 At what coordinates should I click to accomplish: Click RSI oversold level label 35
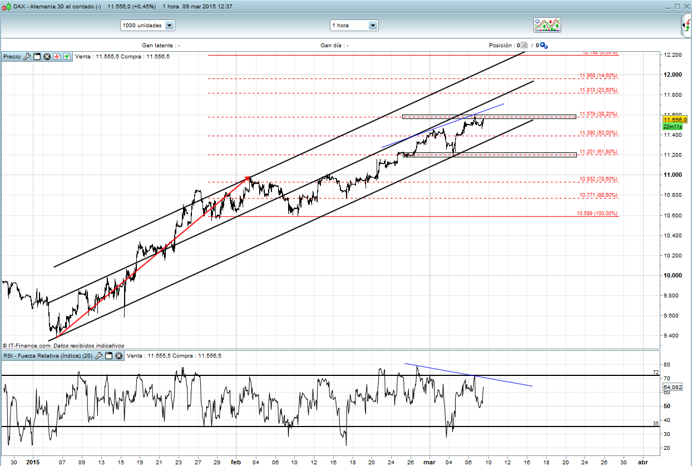coord(656,424)
